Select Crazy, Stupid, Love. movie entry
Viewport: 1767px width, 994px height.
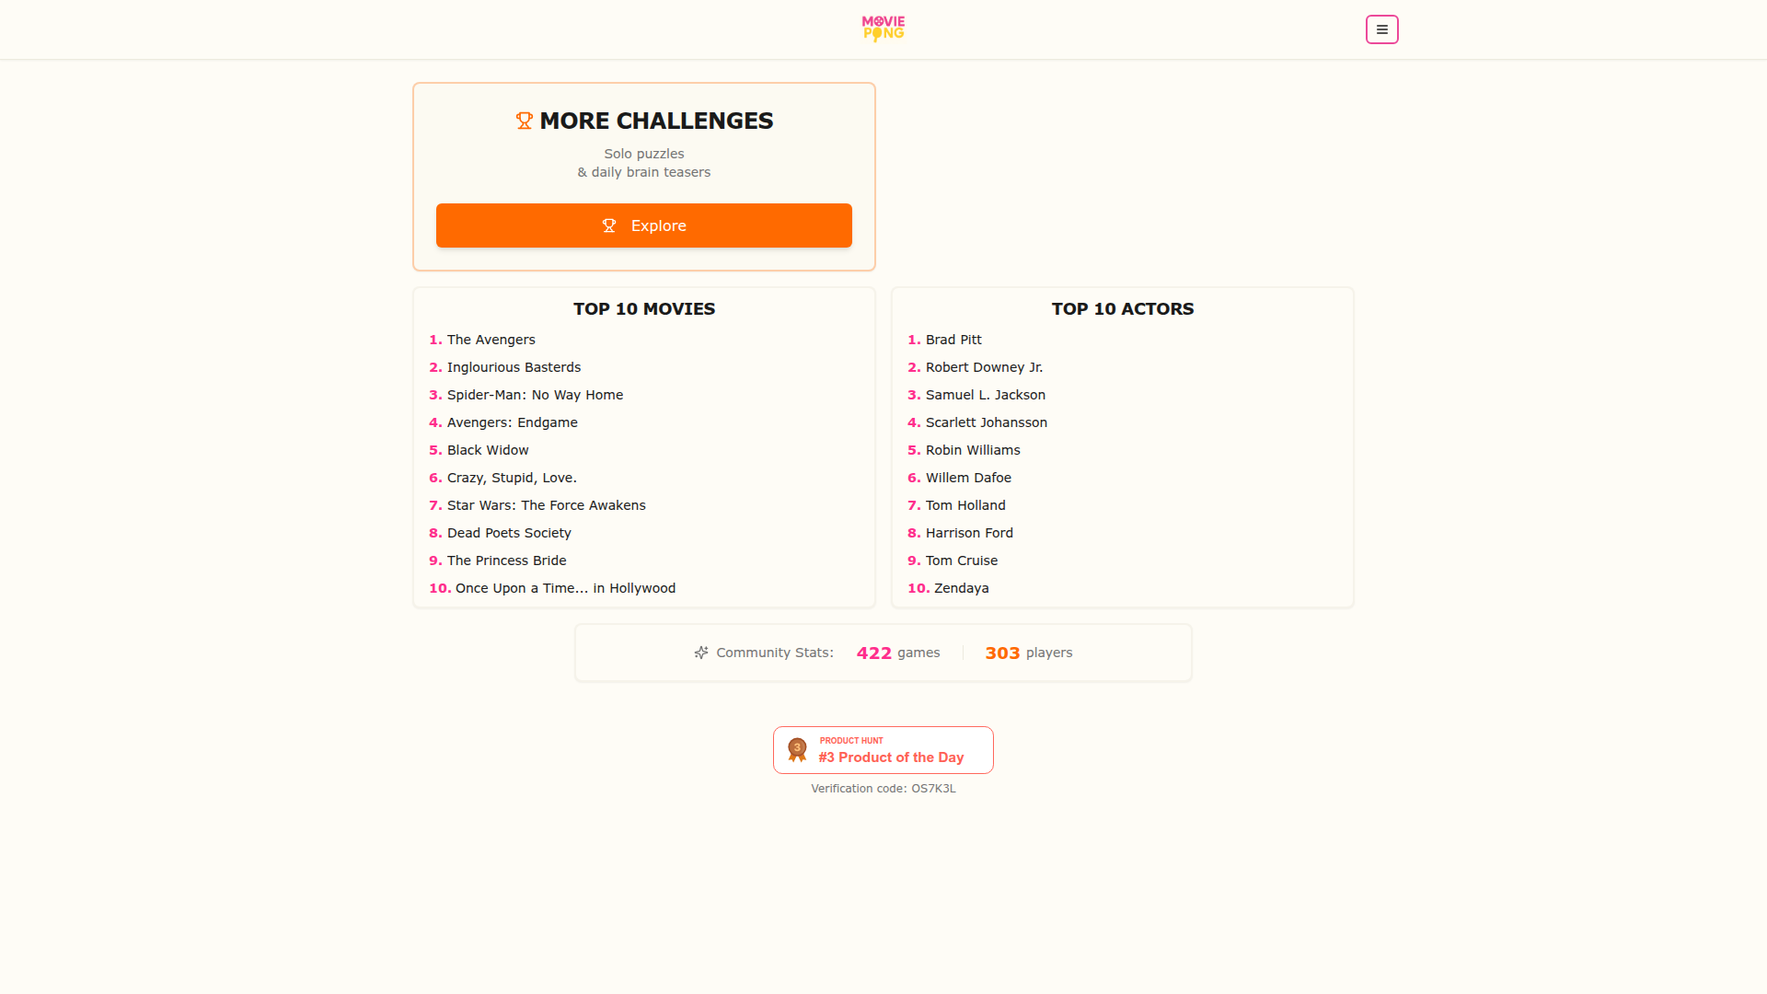512,478
